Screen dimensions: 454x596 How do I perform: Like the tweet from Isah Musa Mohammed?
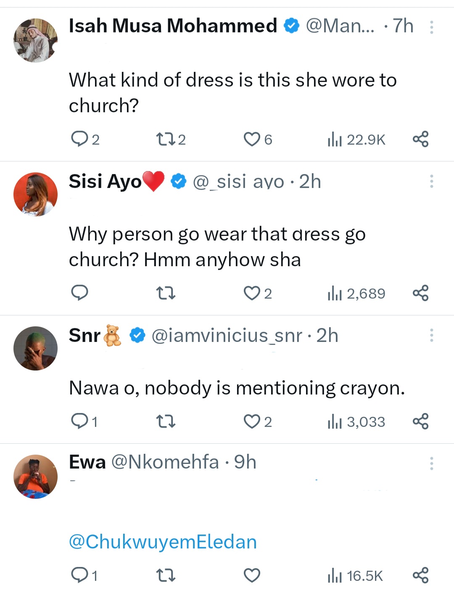click(252, 139)
